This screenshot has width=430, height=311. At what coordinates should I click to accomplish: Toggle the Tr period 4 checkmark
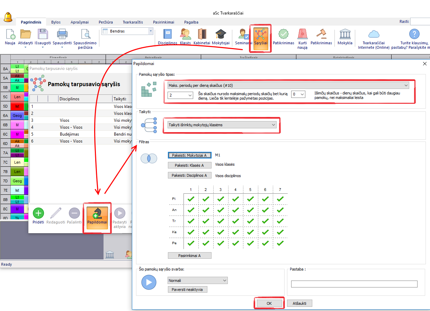(235, 221)
